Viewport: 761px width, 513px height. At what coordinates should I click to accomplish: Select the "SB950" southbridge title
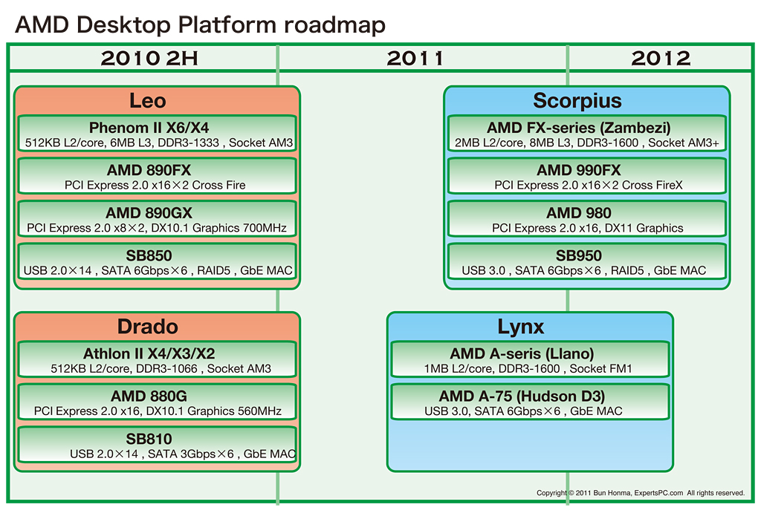[x=578, y=255]
